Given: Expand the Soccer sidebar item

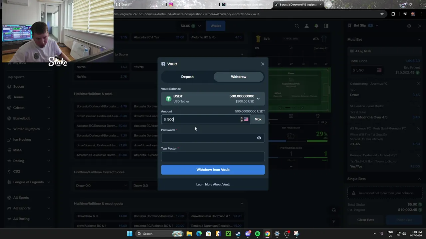Looking at the screenshot, I should point(49,87).
